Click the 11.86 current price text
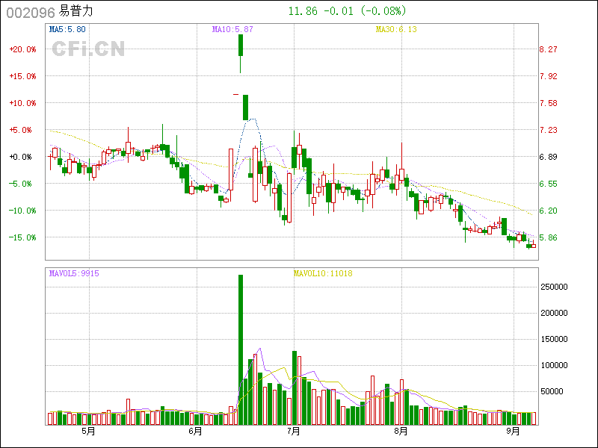This screenshot has height=448, width=598. (x=302, y=11)
